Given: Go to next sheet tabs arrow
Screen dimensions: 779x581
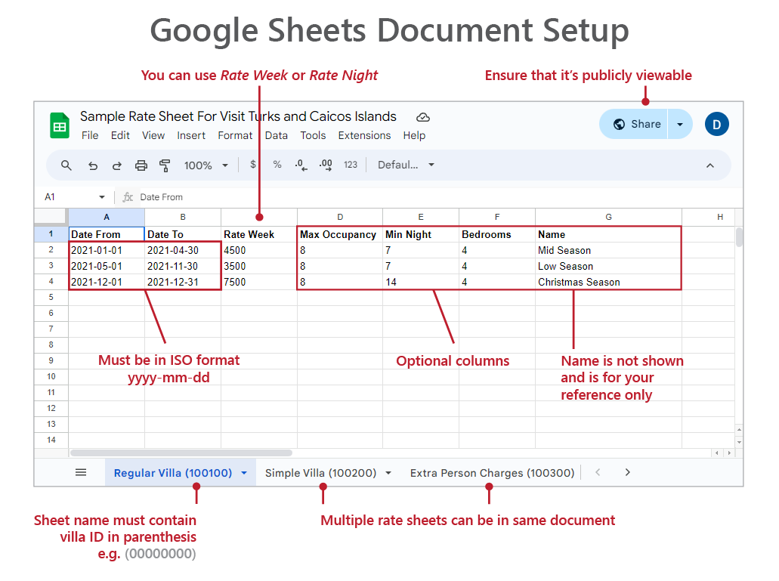Looking at the screenshot, I should click(x=627, y=472).
